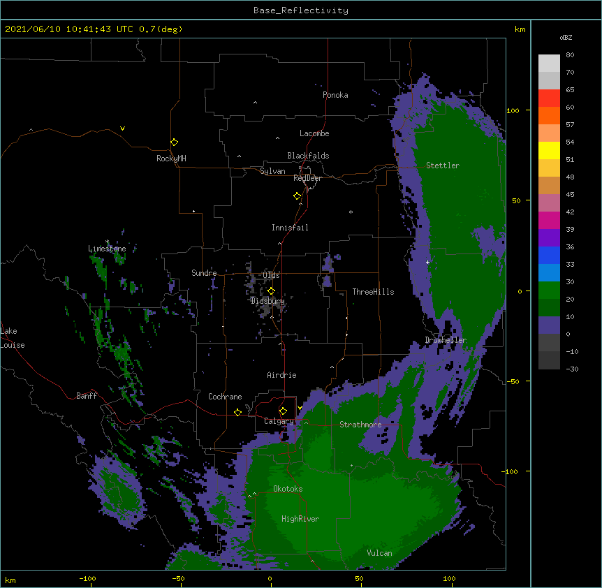Screen dimensions: 602x588
Task: Click the Innisfail city label
Action: (x=290, y=228)
